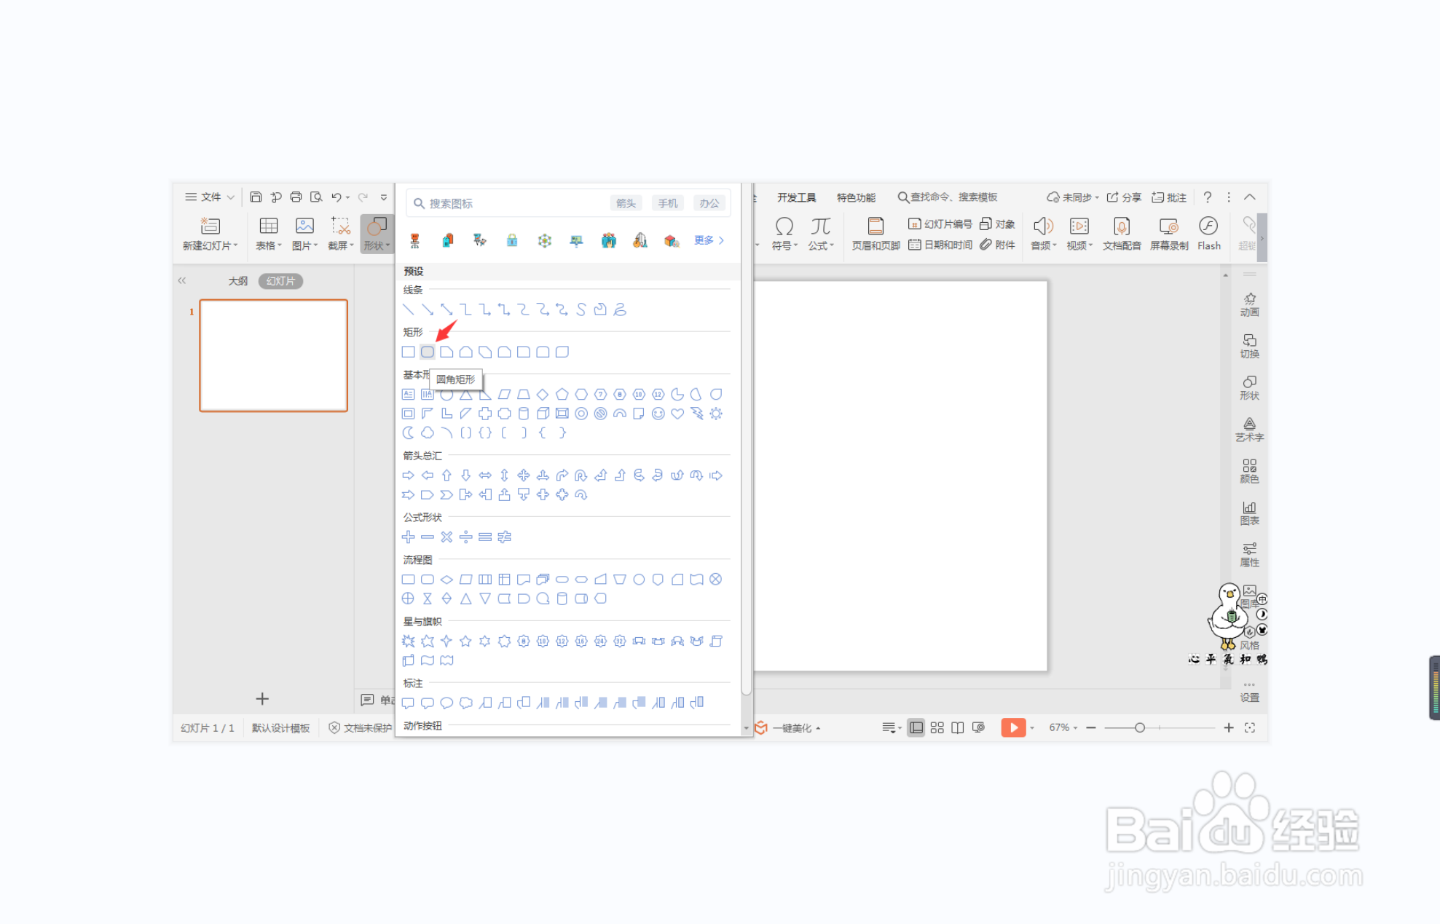The height and width of the screenshot is (924, 1440).
Task: Collapse the ribbon with the chevron
Action: coord(1250,197)
